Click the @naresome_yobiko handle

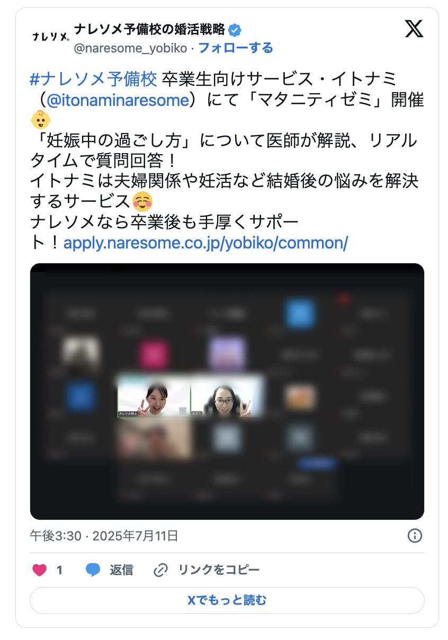click(130, 48)
